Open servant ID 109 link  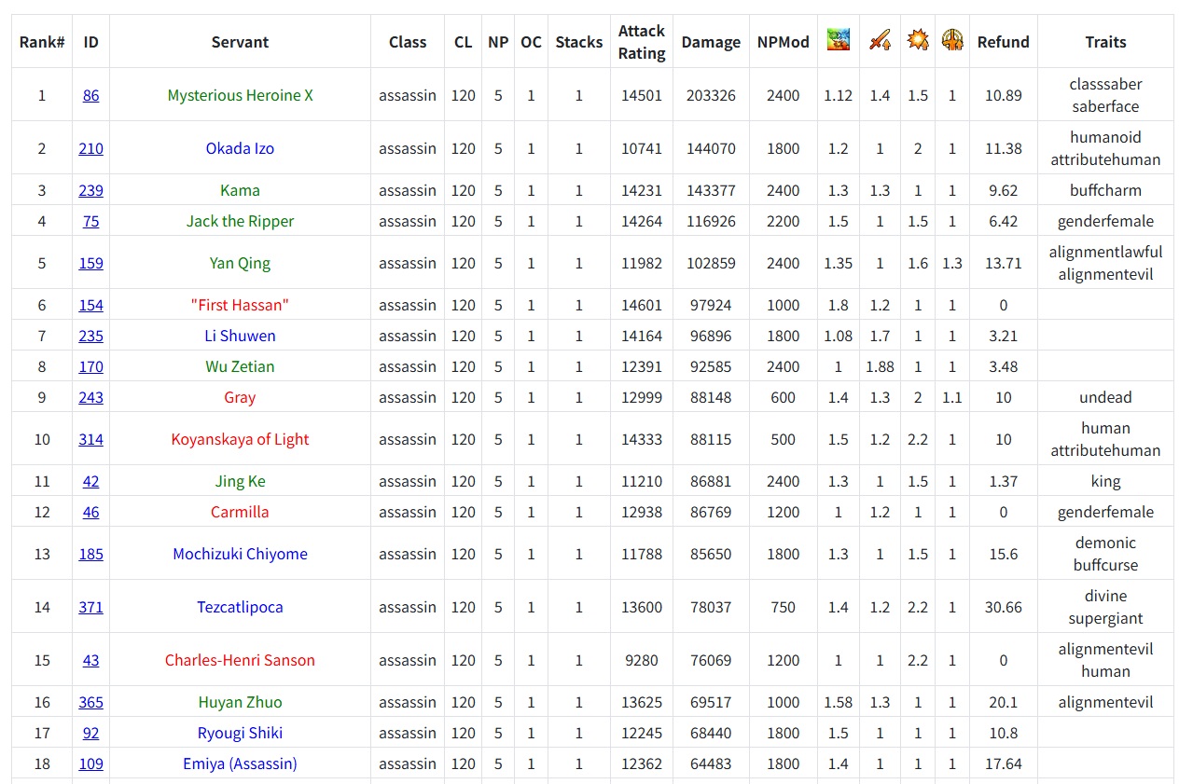(90, 763)
